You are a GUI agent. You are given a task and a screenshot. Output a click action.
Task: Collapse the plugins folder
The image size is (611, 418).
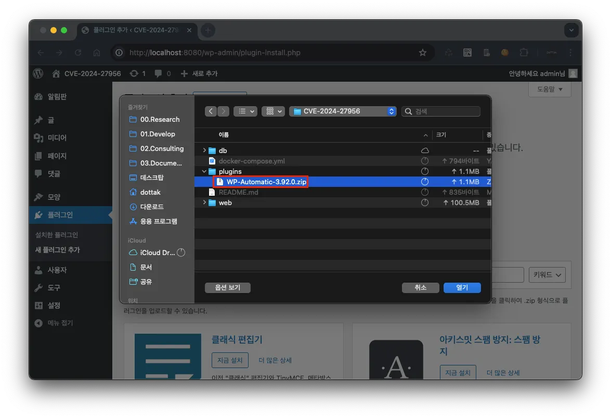tap(204, 171)
